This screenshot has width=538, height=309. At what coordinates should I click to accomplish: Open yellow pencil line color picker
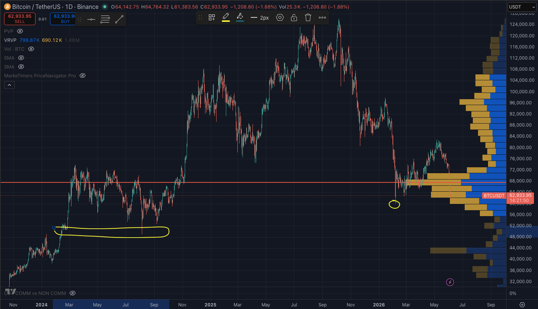pos(226,17)
